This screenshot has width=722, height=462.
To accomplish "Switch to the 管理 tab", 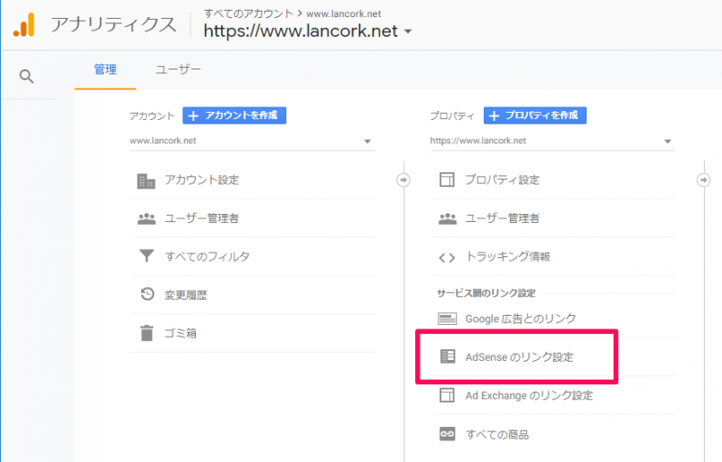I will point(106,70).
